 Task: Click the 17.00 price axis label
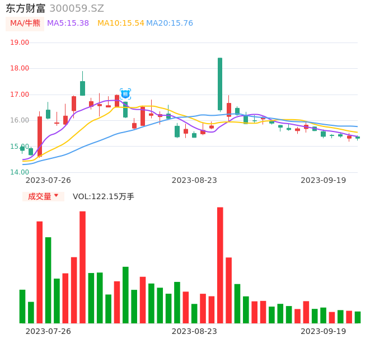coord(20,95)
